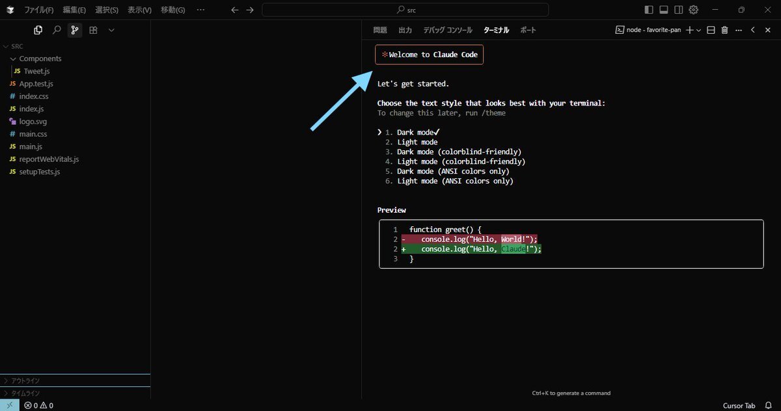Viewport: 781px width, 411px height.
Task: Close the terminal panel
Action: tap(767, 30)
